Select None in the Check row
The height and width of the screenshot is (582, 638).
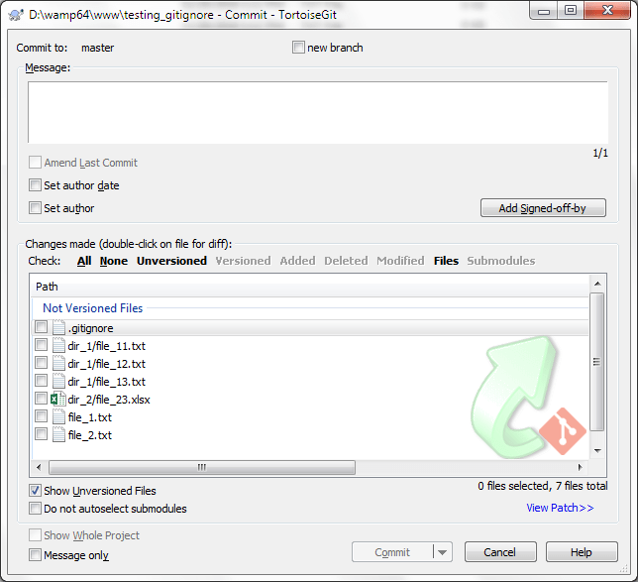point(114,261)
